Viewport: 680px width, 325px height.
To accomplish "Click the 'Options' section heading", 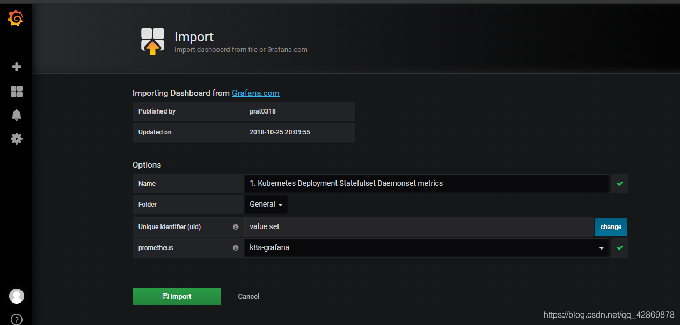I will pyautogui.click(x=147, y=165).
